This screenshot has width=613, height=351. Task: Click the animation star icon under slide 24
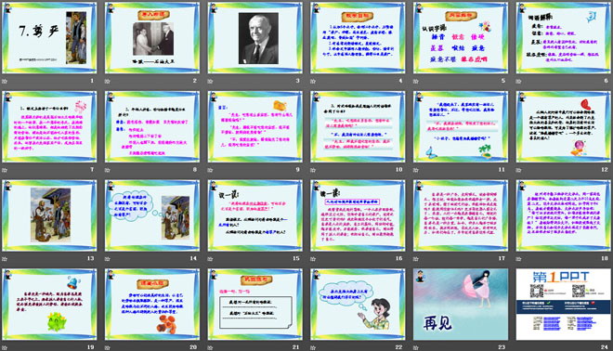coord(518,347)
